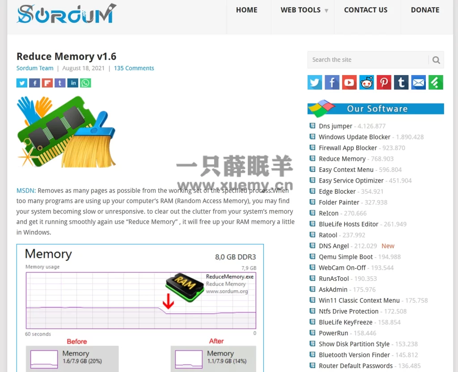
Task: Click the memory usage graph screenshot
Action: pos(140,308)
